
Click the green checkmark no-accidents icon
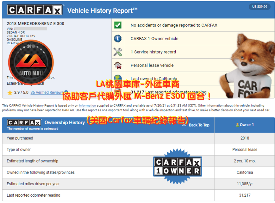(118, 25)
